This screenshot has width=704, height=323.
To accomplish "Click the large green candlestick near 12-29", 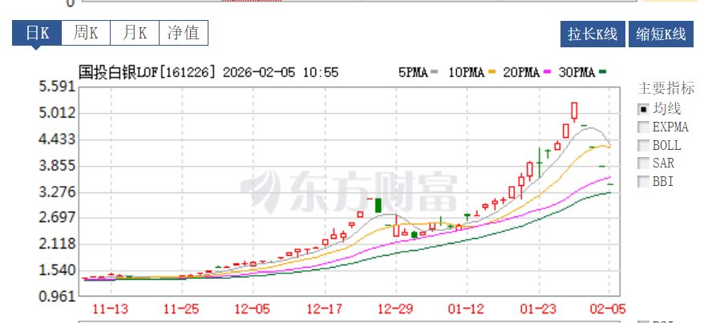I will click(378, 204).
